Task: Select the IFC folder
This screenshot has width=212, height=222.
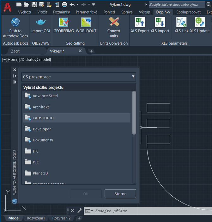Action: point(77,151)
